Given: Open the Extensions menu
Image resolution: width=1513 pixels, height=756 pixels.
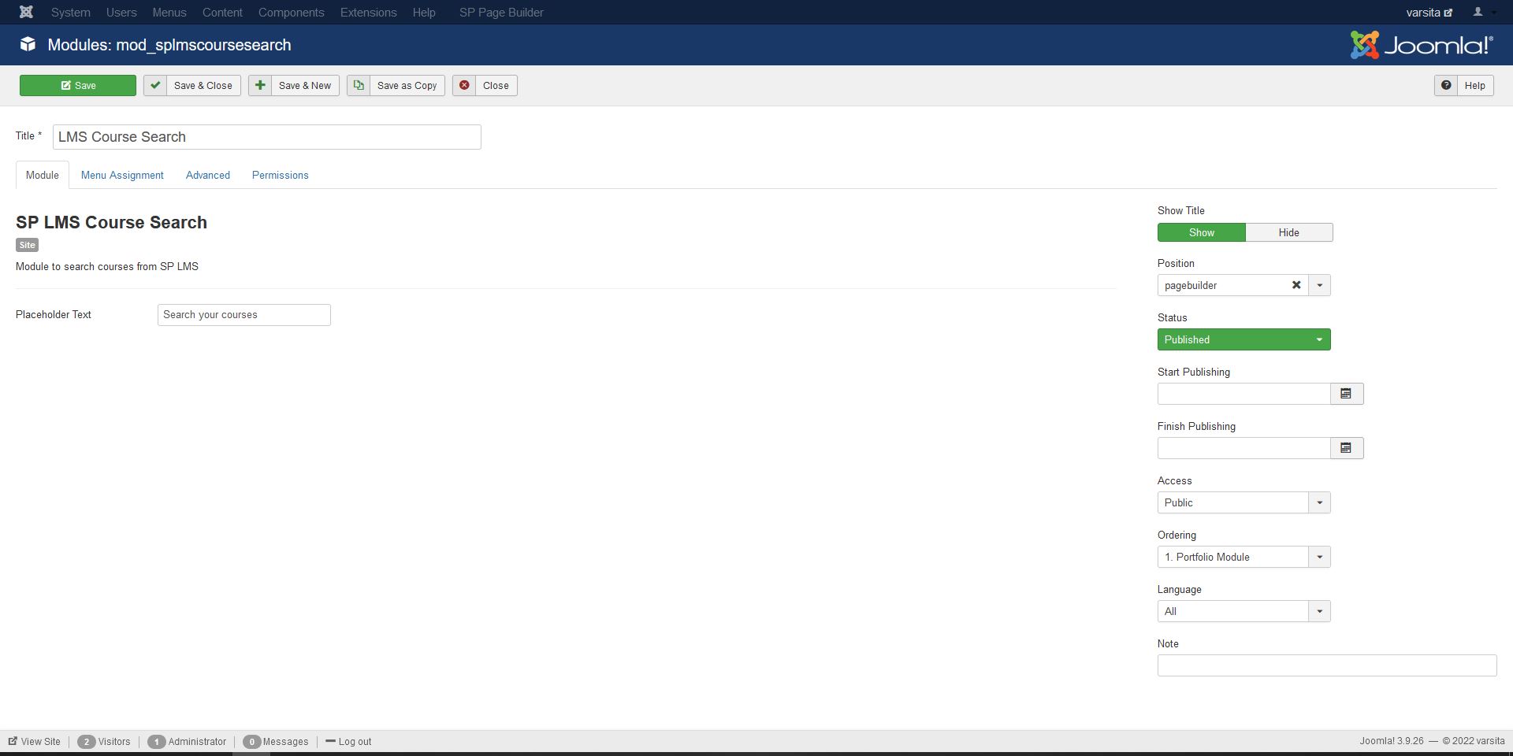Looking at the screenshot, I should point(367,12).
